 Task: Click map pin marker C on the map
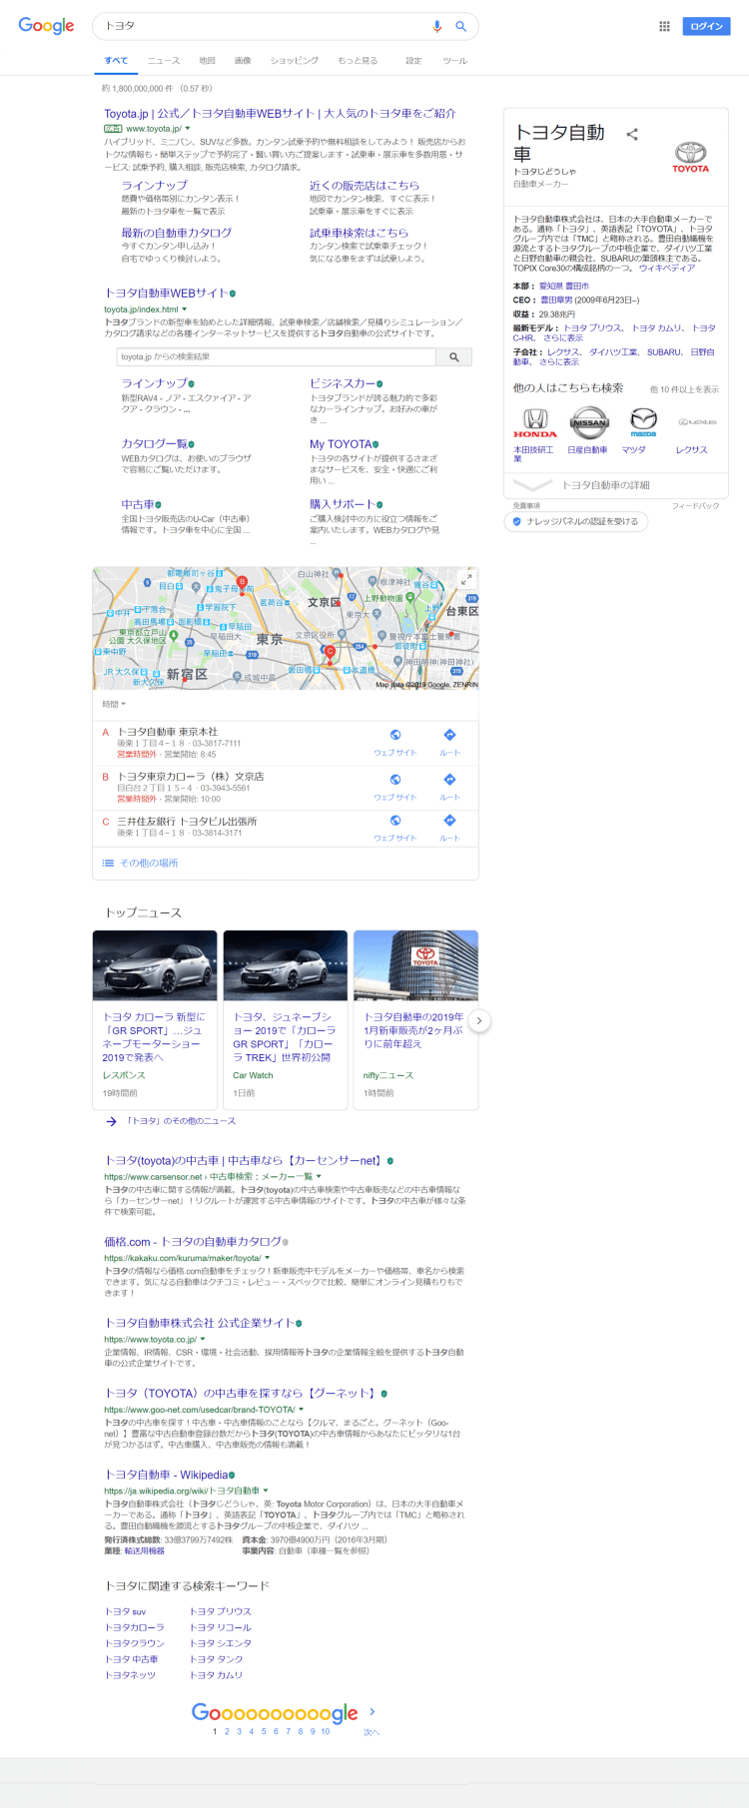[x=330, y=651]
